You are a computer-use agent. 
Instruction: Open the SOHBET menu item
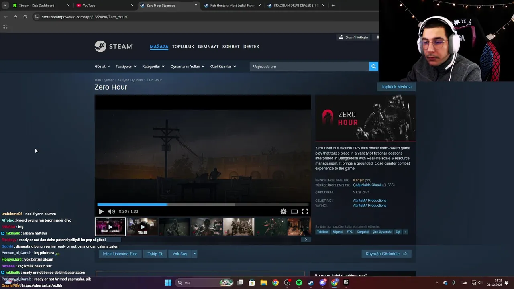[231, 47]
